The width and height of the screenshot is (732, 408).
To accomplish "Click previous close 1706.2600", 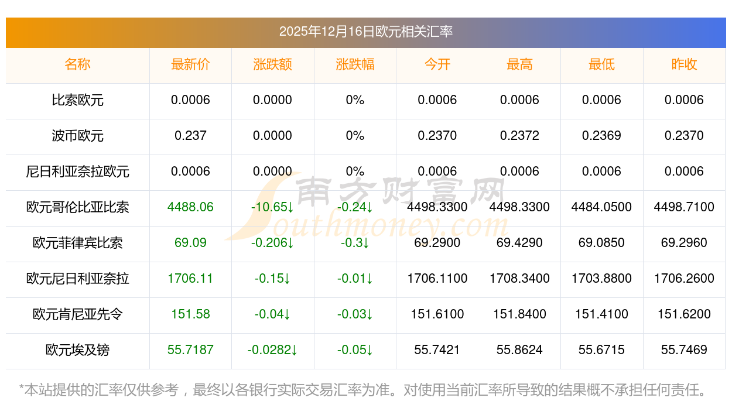I will click(684, 279).
